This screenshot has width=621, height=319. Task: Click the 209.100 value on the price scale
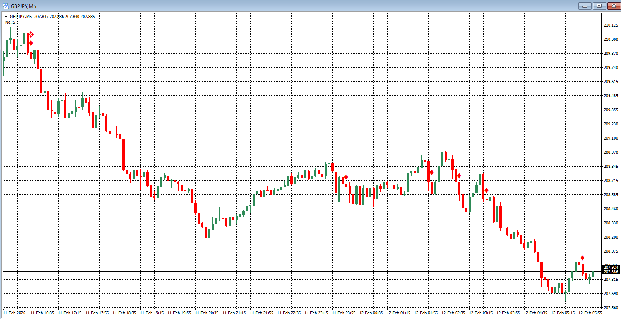pyautogui.click(x=610, y=138)
